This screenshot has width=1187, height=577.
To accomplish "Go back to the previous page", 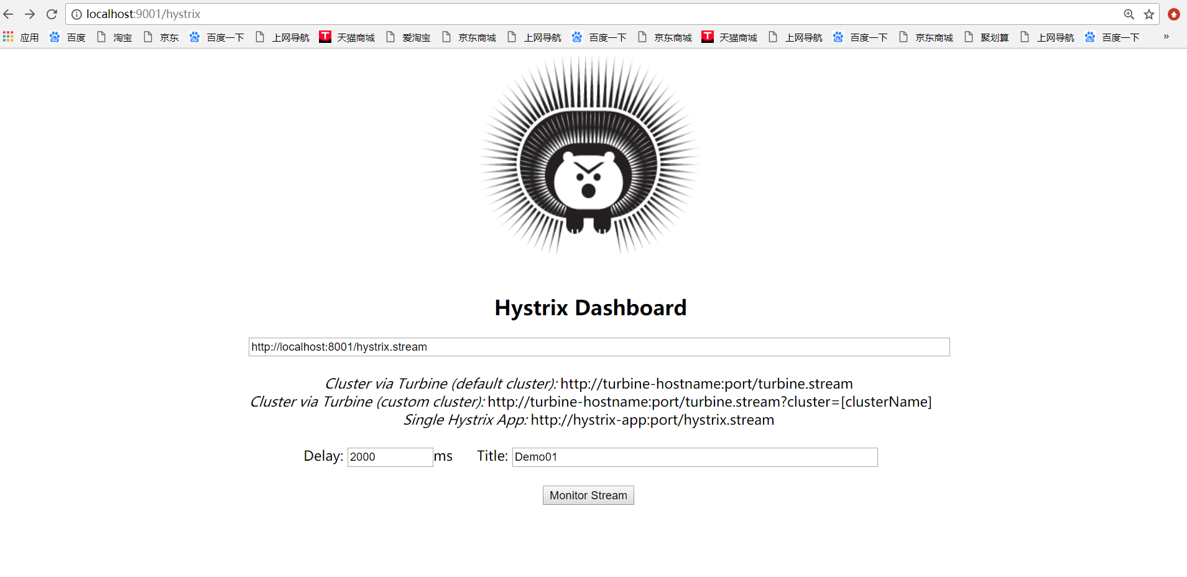I will pyautogui.click(x=9, y=14).
